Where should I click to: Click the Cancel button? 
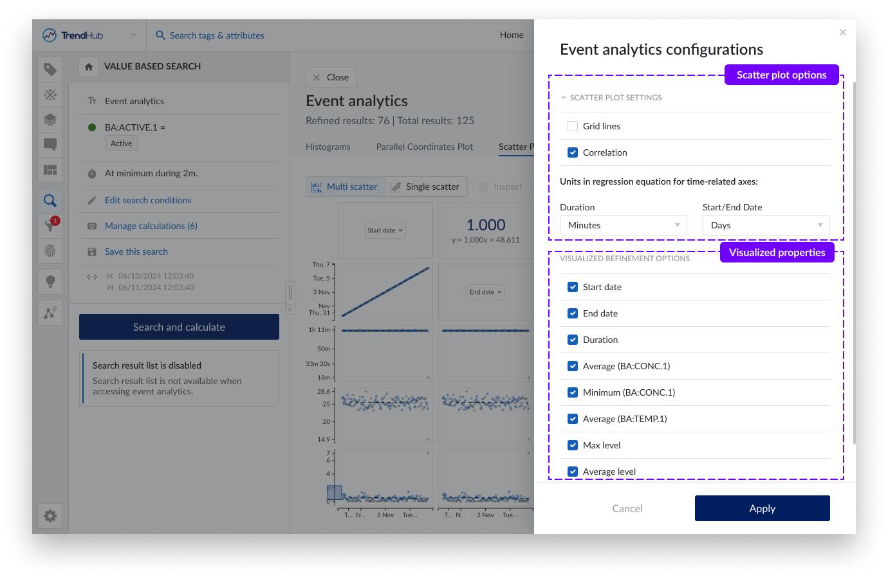(627, 508)
